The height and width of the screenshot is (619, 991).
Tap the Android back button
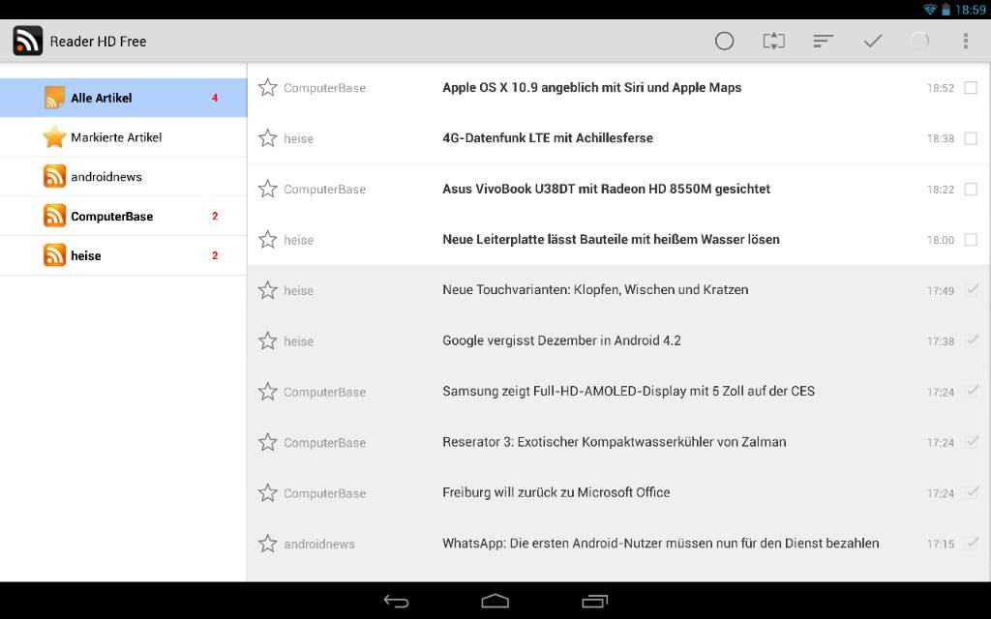396,602
